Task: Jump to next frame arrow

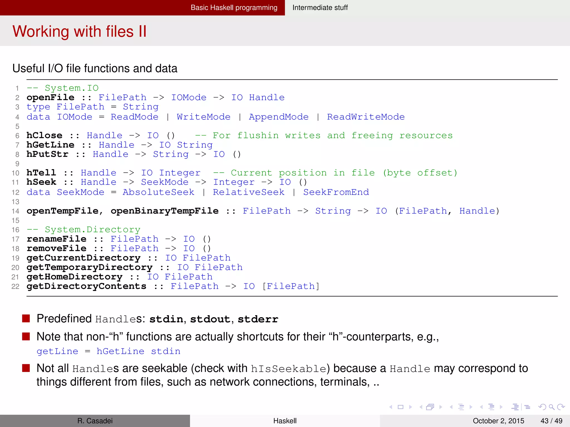Action: pyautogui.click(x=441, y=407)
